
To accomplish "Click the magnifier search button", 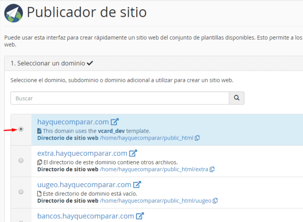I will coord(236,98).
